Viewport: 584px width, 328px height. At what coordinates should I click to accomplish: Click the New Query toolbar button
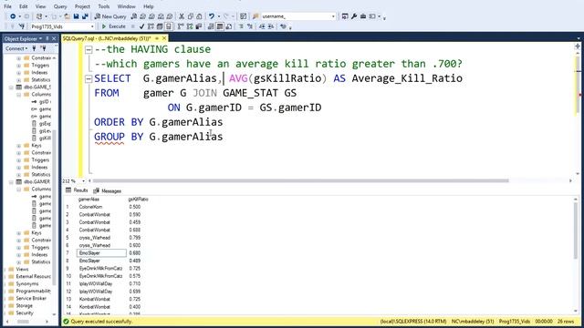click(x=109, y=16)
